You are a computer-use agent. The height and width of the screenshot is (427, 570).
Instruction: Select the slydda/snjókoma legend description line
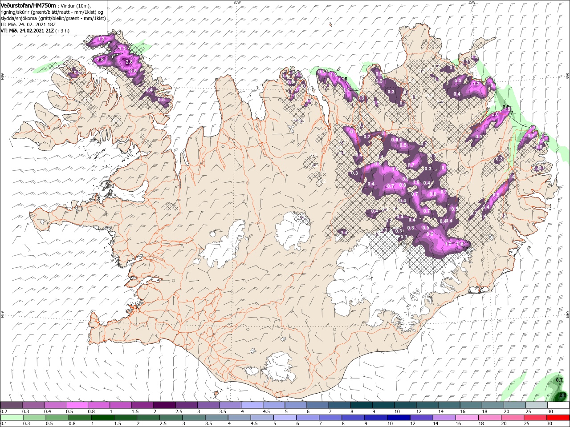pos(53,18)
